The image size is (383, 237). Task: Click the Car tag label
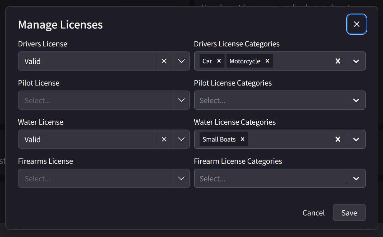(x=207, y=61)
